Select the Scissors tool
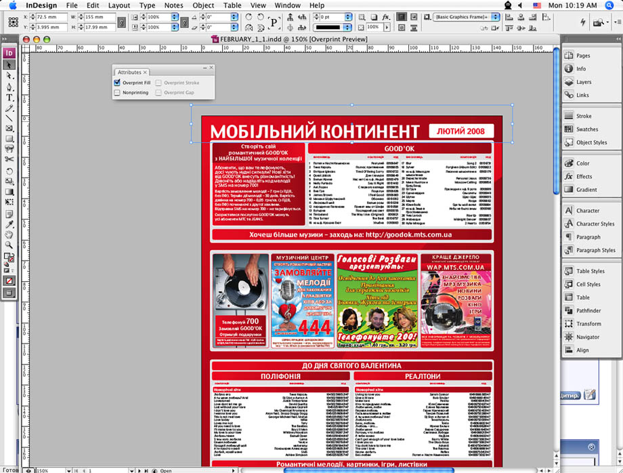 pyautogui.click(x=9, y=159)
